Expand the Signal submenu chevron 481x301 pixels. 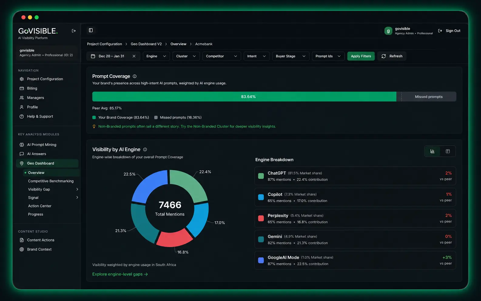[77, 198]
